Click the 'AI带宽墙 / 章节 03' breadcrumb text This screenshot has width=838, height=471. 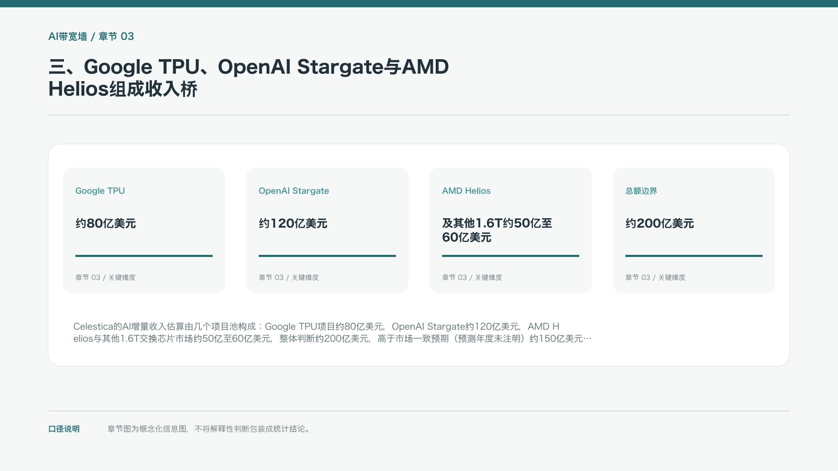pos(91,37)
